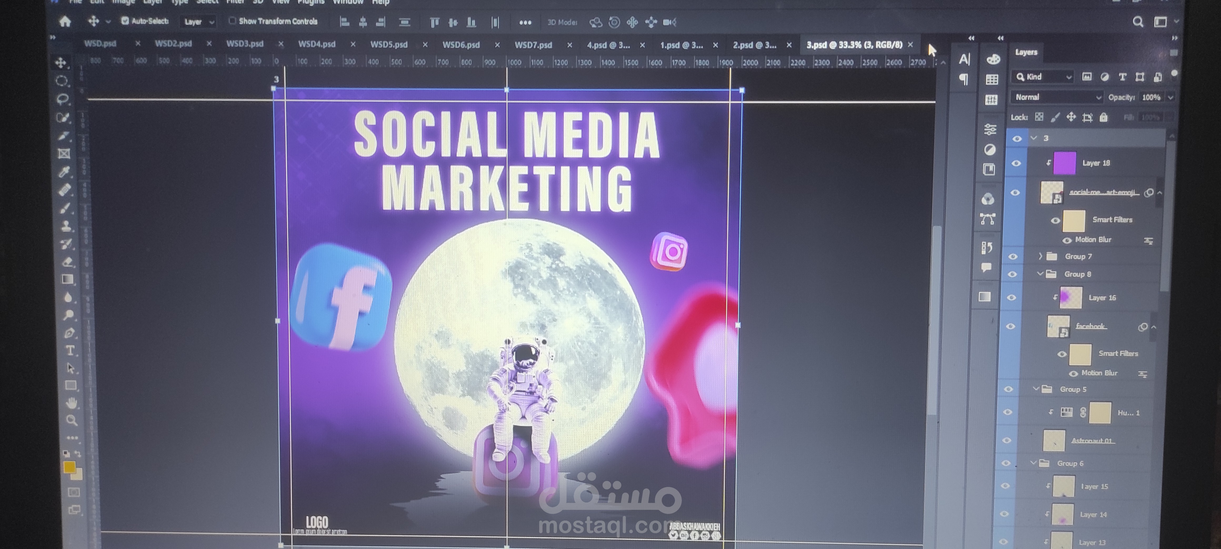Switch to the WSD.psd document tab
Image resolution: width=1221 pixels, height=549 pixels.
click(100, 44)
